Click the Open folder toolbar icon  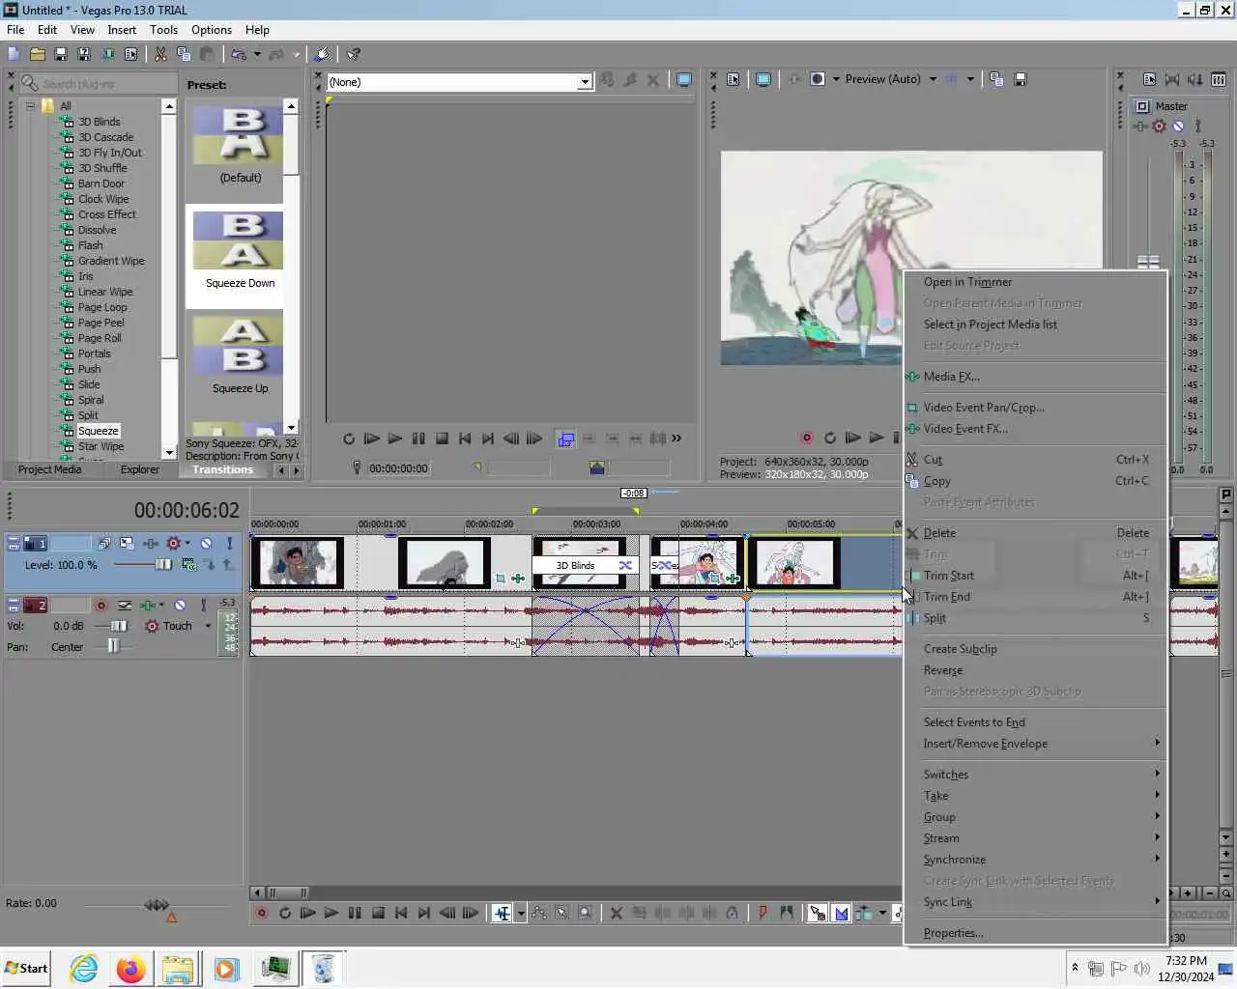37,54
